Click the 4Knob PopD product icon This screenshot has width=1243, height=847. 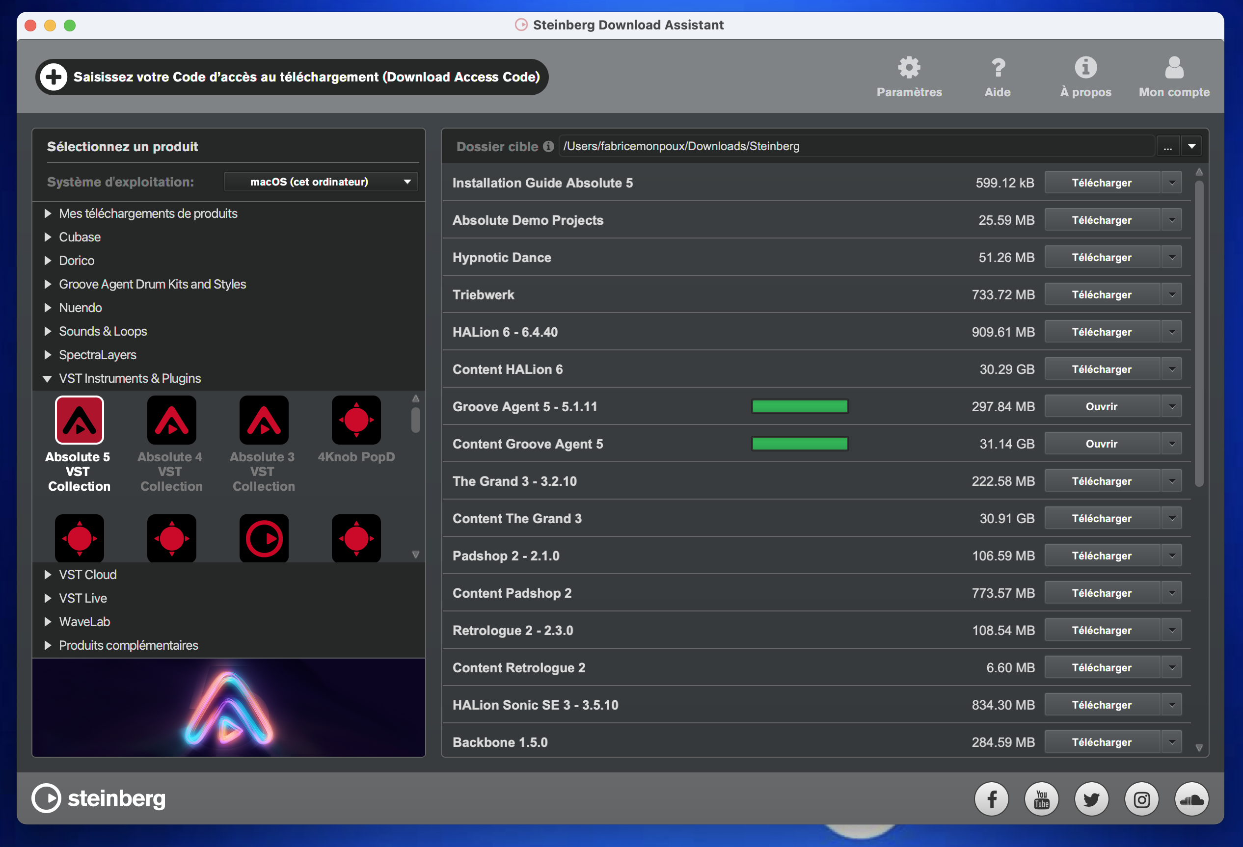click(x=356, y=419)
